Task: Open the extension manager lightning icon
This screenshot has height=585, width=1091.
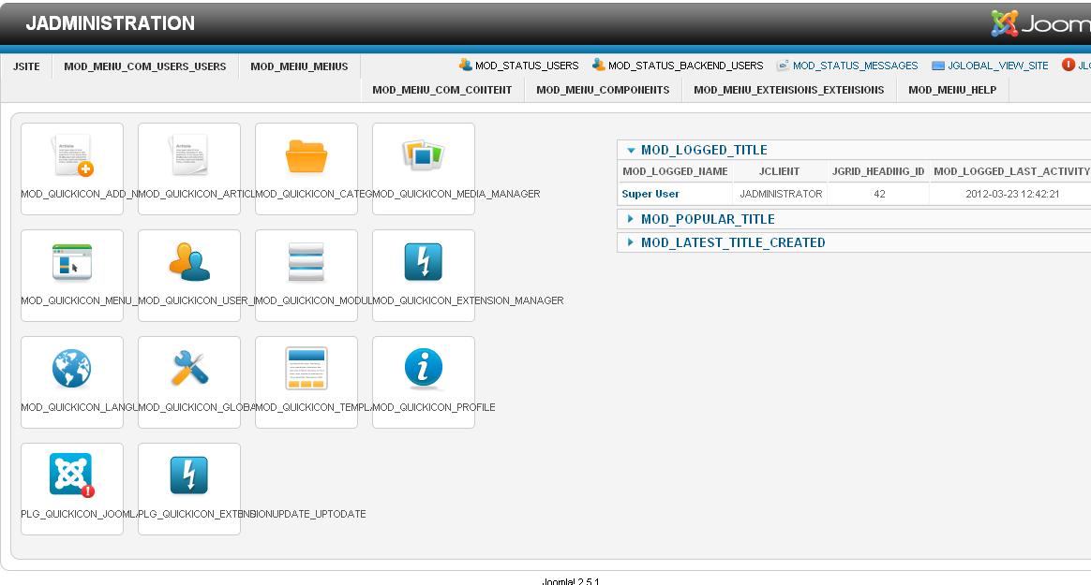Action: point(423,262)
